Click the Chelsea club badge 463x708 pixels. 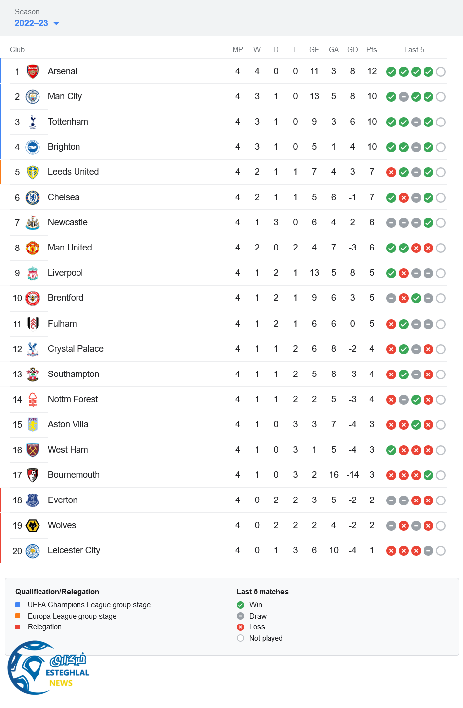pos(33,197)
